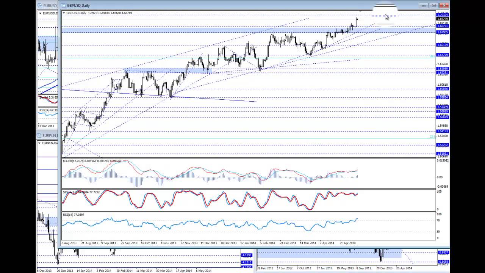Click the 5 Feb 2014 date marker
Image resolution: width=485 pixels, height=273 pixels.
[268, 243]
